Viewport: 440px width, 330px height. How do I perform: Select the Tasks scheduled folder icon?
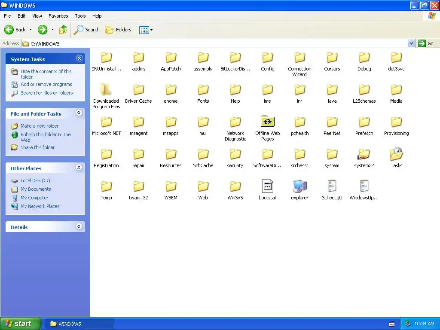pyautogui.click(x=397, y=154)
